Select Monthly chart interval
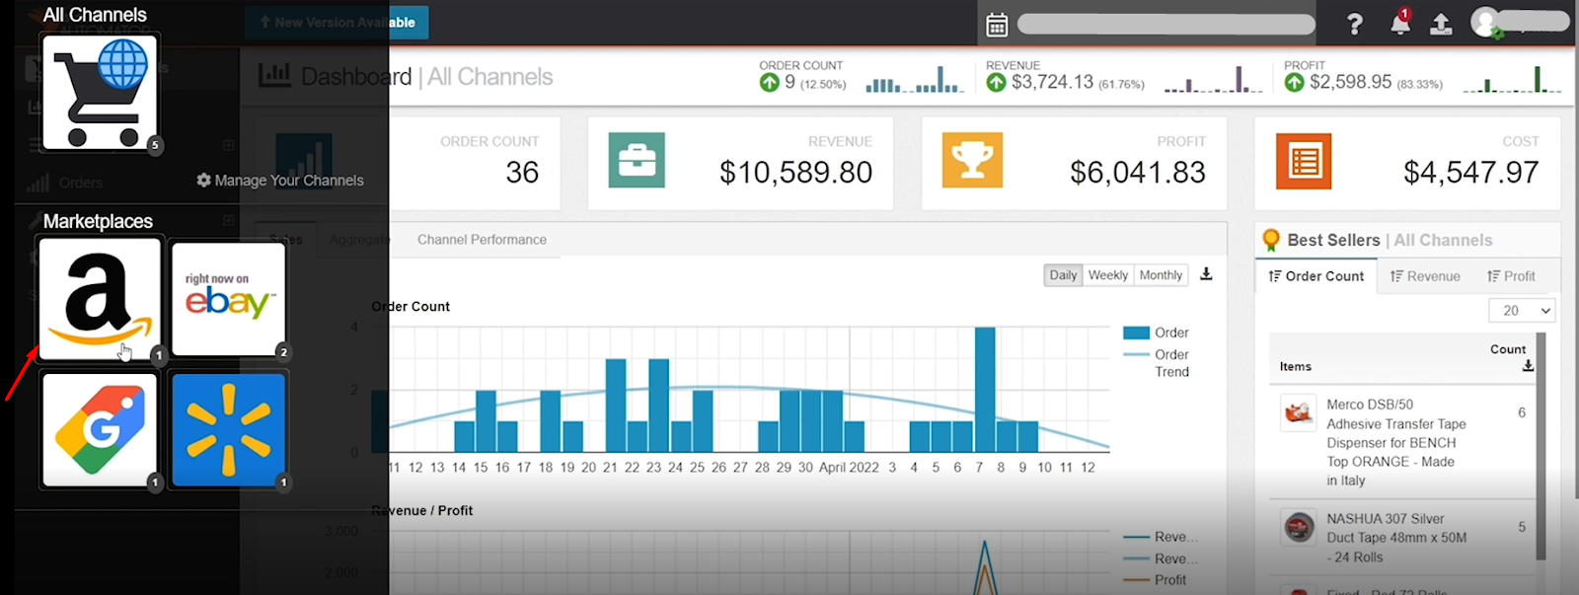 coord(1161,275)
